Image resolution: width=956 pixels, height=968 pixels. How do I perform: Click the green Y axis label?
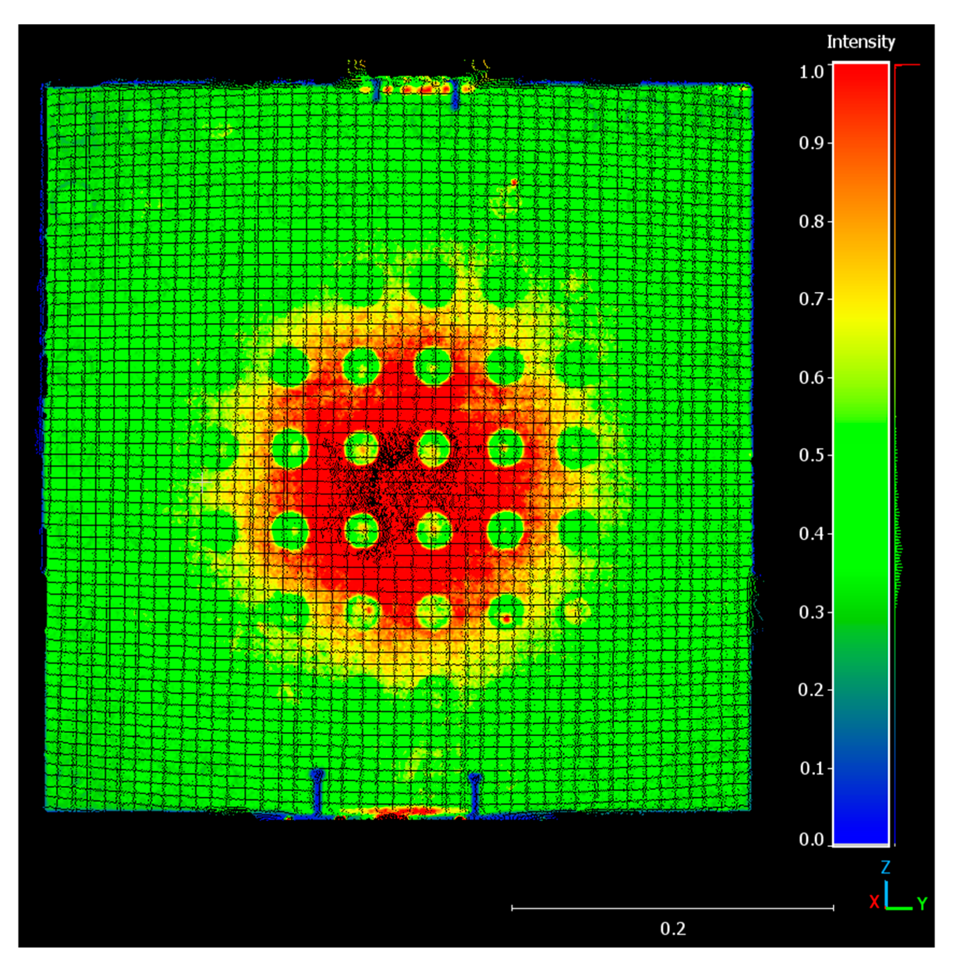point(922,903)
